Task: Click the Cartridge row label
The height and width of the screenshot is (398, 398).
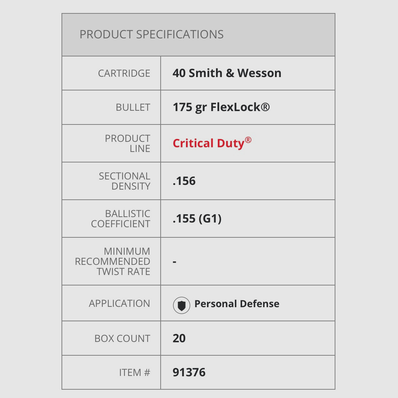Action: 124,73
